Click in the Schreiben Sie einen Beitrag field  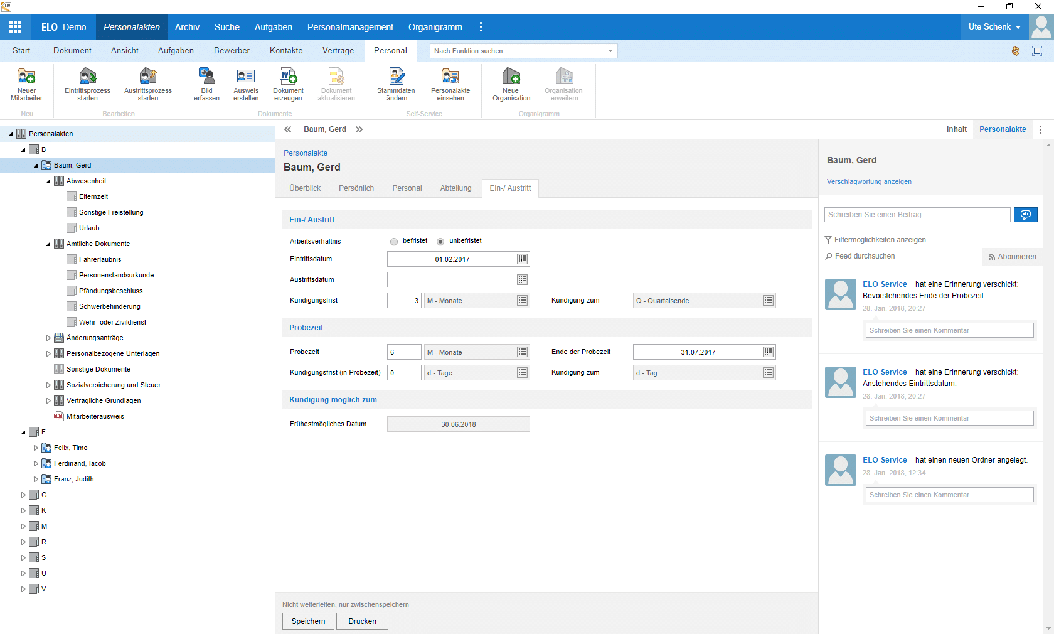[x=917, y=215]
